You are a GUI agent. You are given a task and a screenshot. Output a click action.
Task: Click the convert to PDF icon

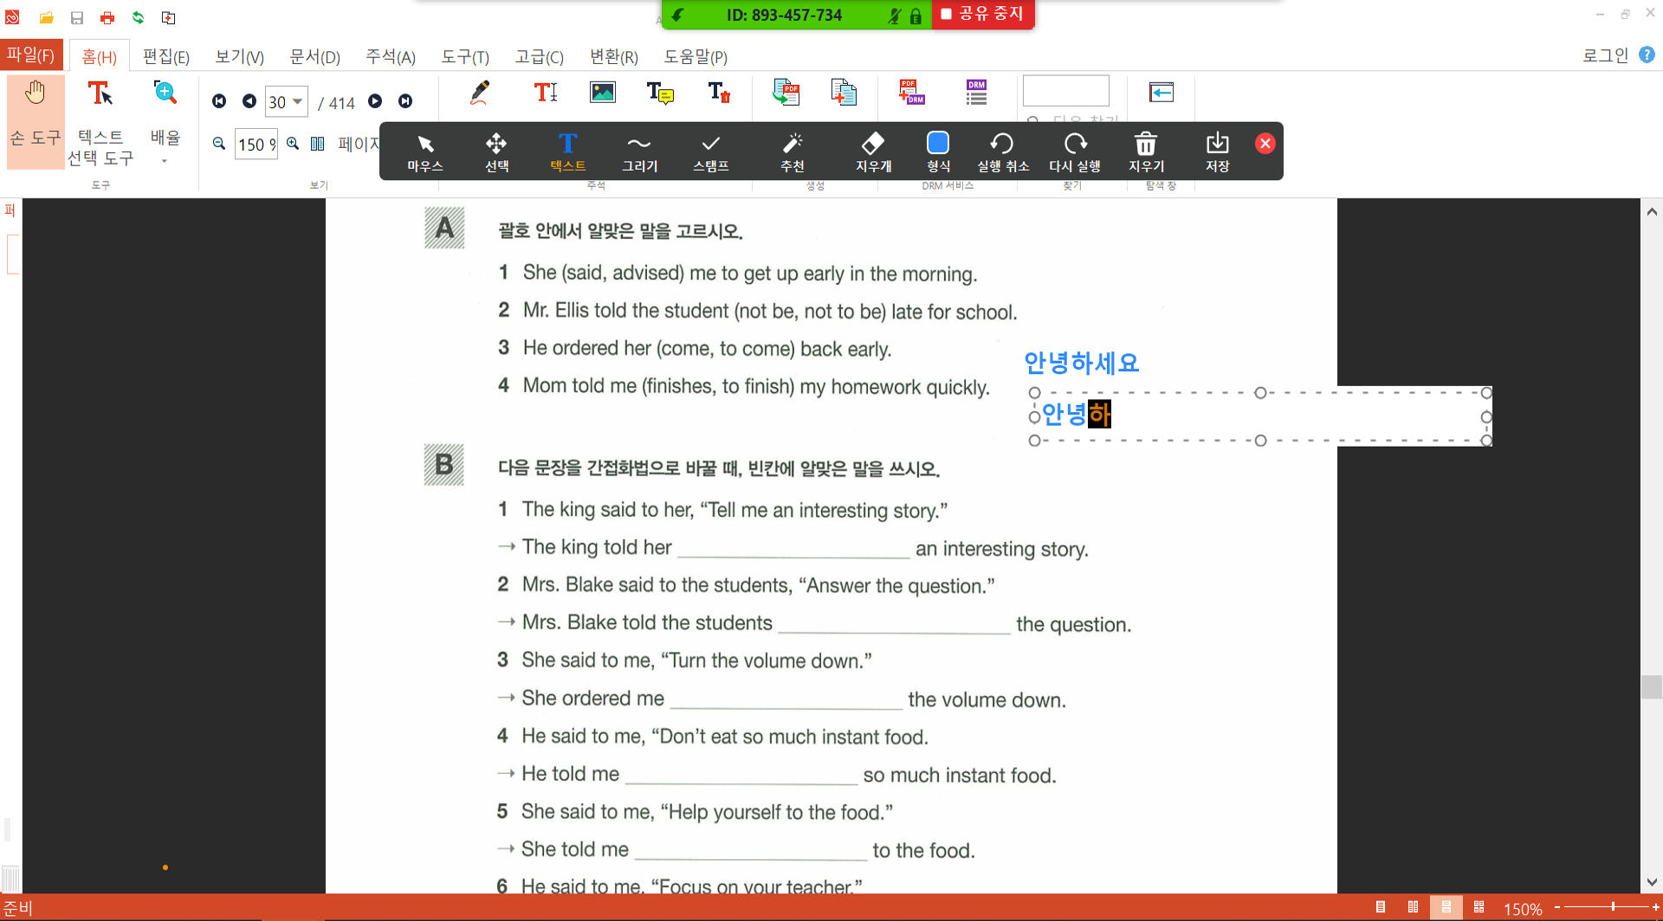click(x=786, y=93)
